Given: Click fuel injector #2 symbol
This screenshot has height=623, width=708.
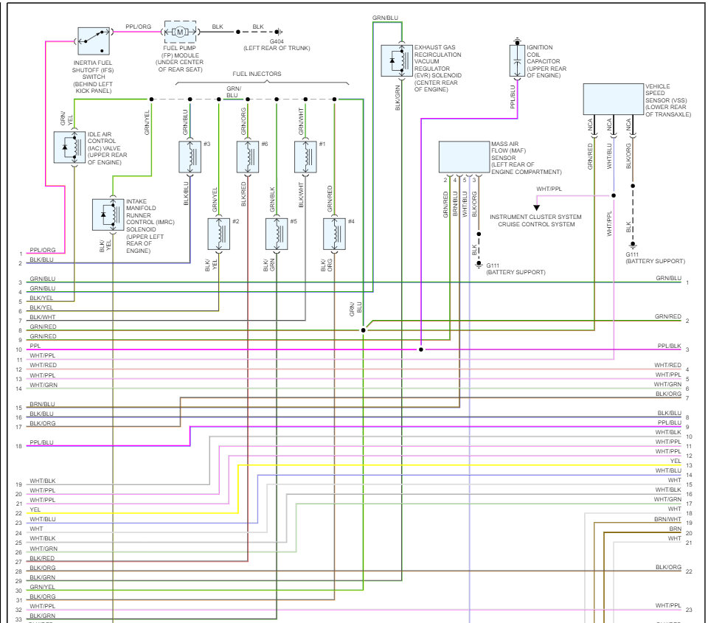Looking at the screenshot, I should pyautogui.click(x=219, y=234).
